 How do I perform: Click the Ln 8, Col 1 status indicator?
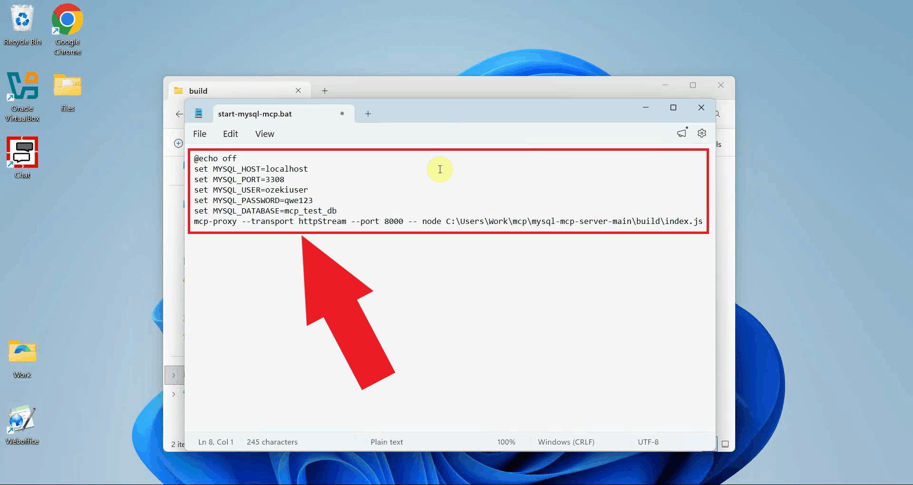click(216, 442)
